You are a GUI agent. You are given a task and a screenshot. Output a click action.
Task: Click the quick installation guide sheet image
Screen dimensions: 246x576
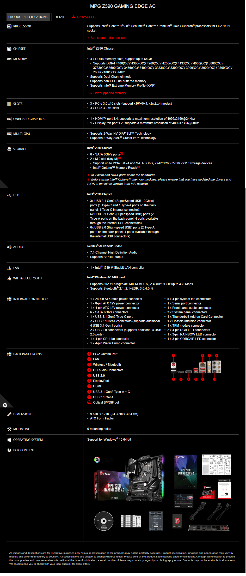216,465
